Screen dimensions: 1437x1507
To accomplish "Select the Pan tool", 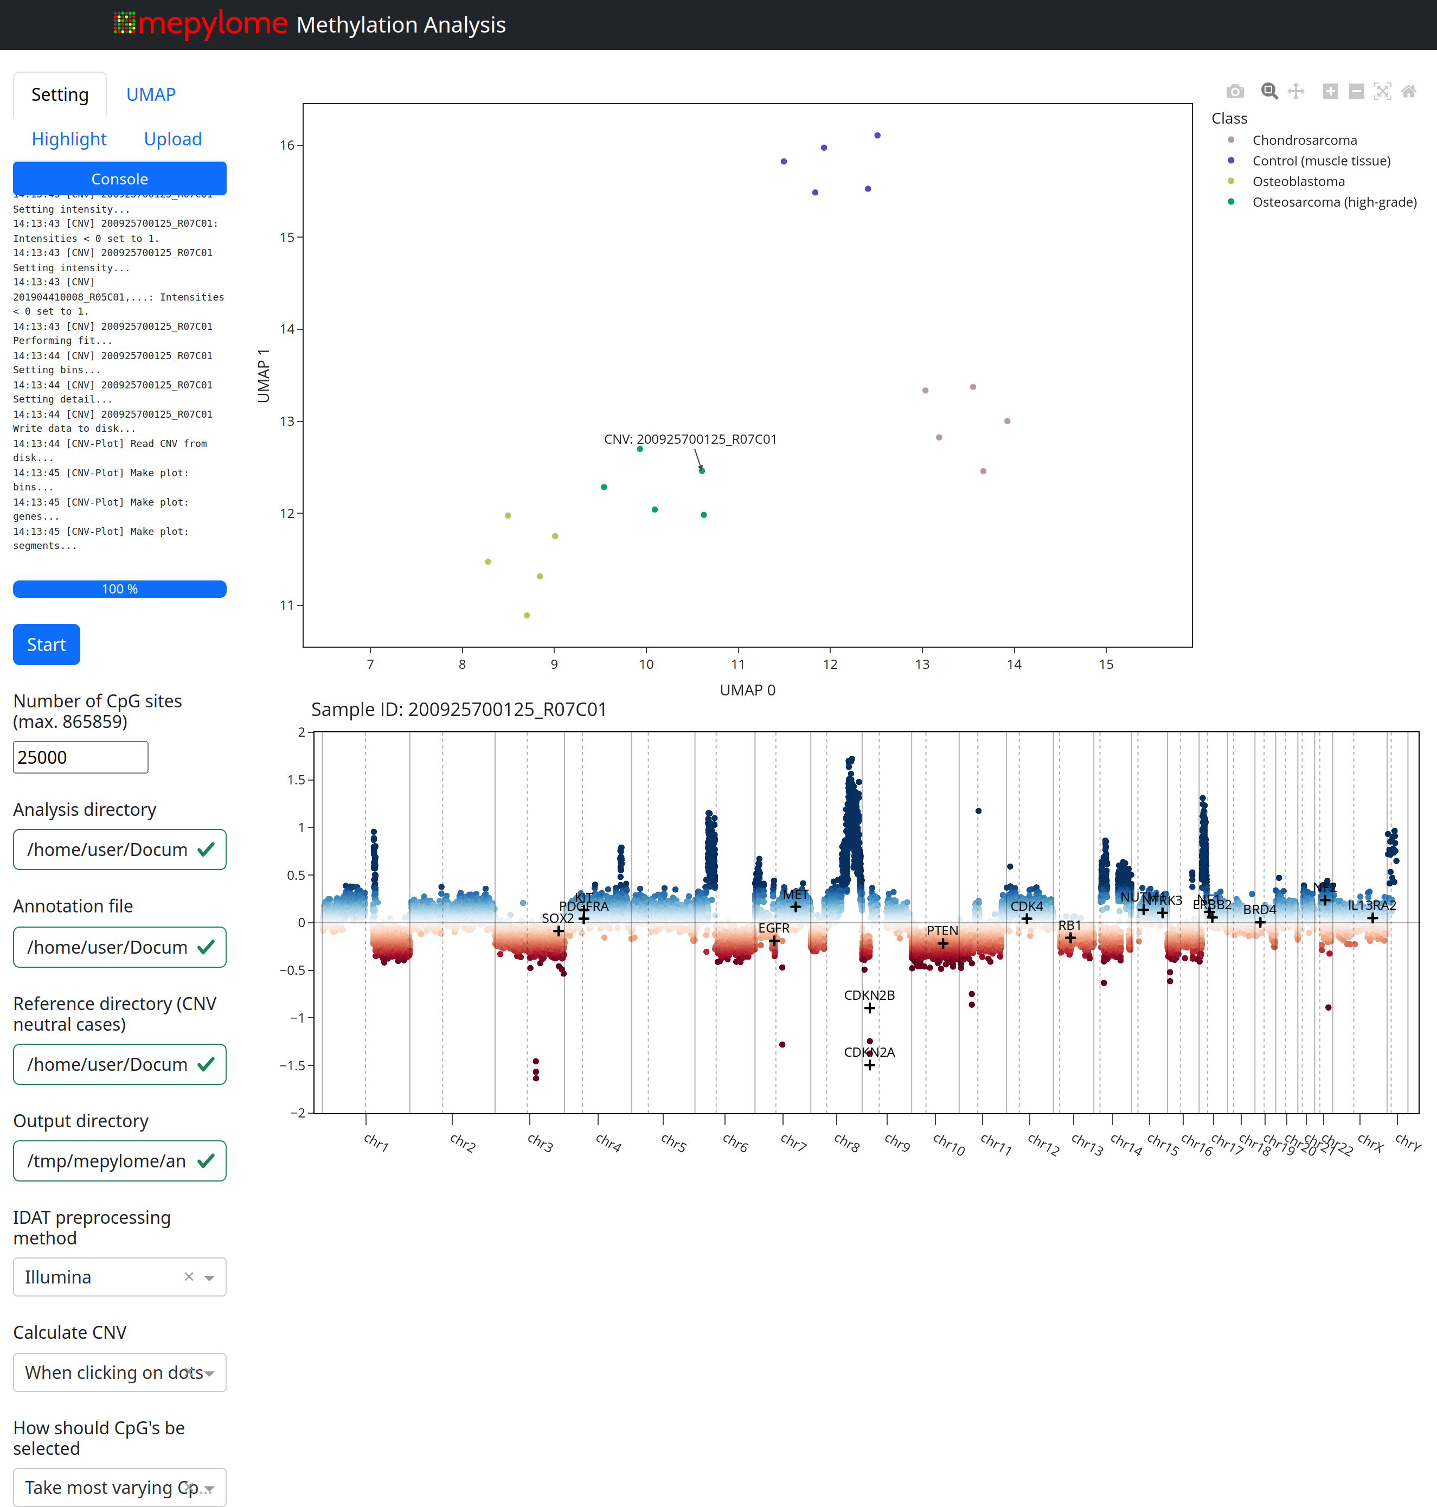I will pos(1295,92).
